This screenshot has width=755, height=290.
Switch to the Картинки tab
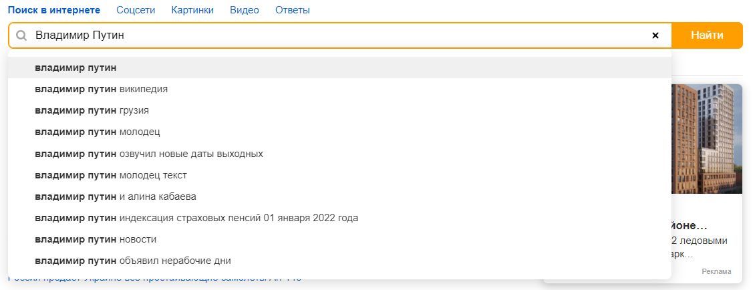click(192, 10)
